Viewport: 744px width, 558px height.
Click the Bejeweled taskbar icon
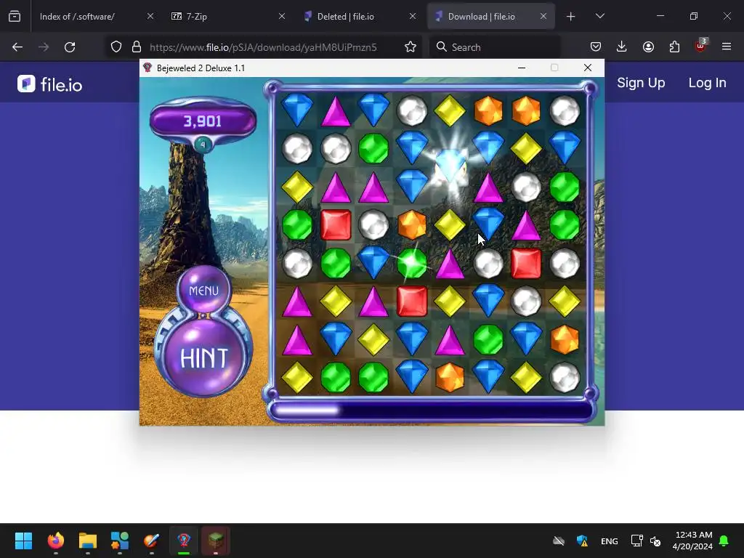(x=184, y=541)
